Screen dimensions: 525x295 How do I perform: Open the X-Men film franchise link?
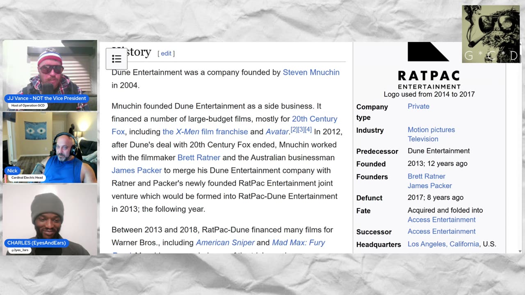tap(205, 132)
